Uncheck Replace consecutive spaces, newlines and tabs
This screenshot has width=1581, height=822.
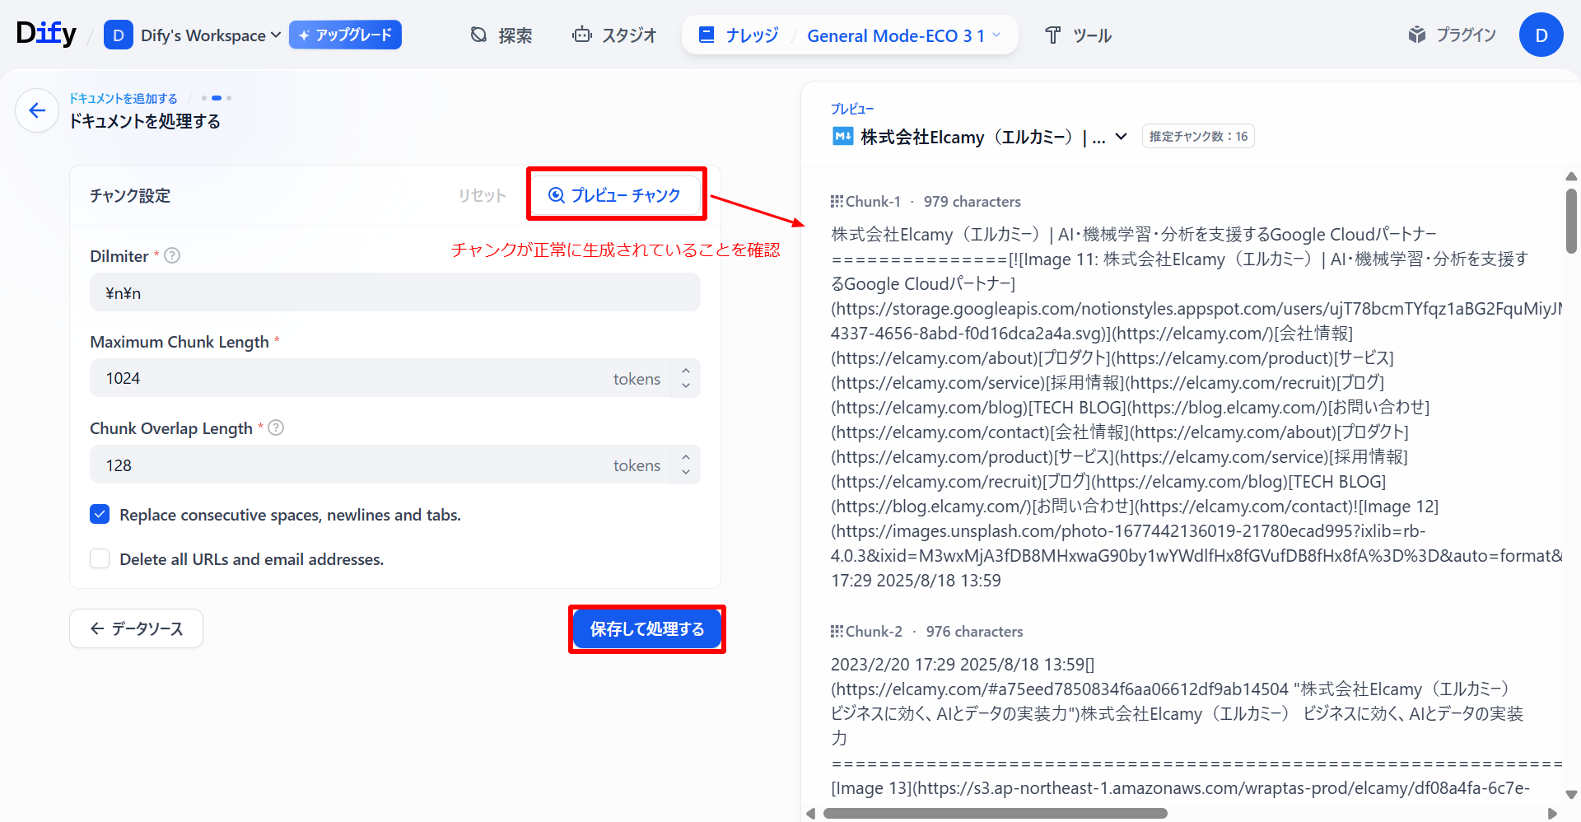(x=99, y=514)
